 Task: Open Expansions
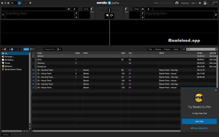coord(185,3)
